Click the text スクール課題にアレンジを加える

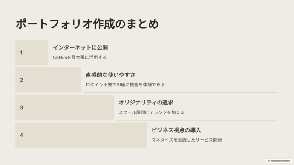(x=152, y=112)
